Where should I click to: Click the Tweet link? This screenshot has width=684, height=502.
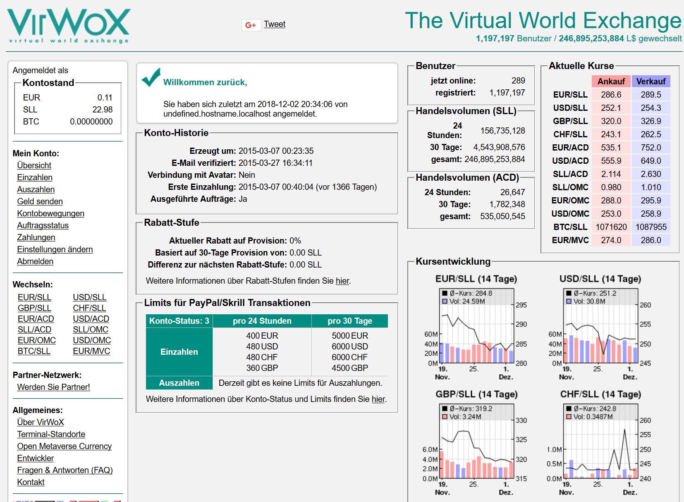point(275,24)
